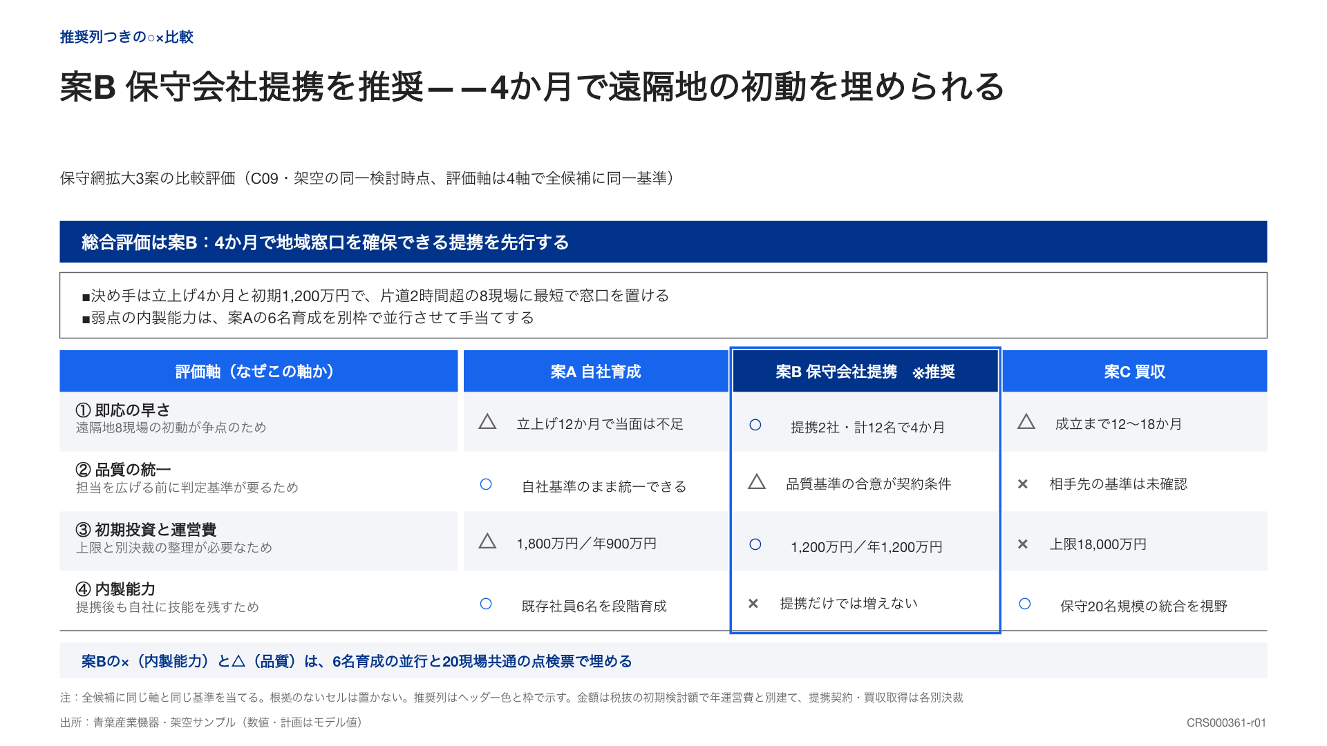This screenshot has height=746, width=1327.
Task: Click the circle mark beside 1,200万円／年1,200万円
Action: coord(755,544)
